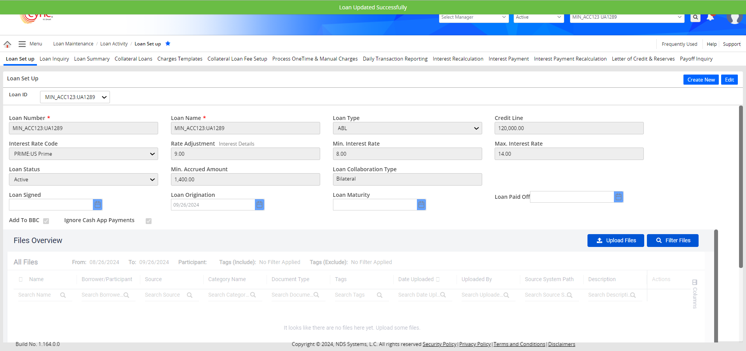Switch to the Loan Inquiry tab
Screen dimensions: 746x351
coord(54,59)
